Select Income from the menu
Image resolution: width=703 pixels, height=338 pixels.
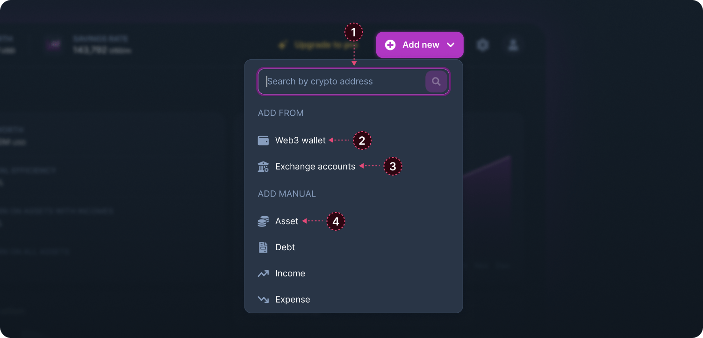pos(291,273)
